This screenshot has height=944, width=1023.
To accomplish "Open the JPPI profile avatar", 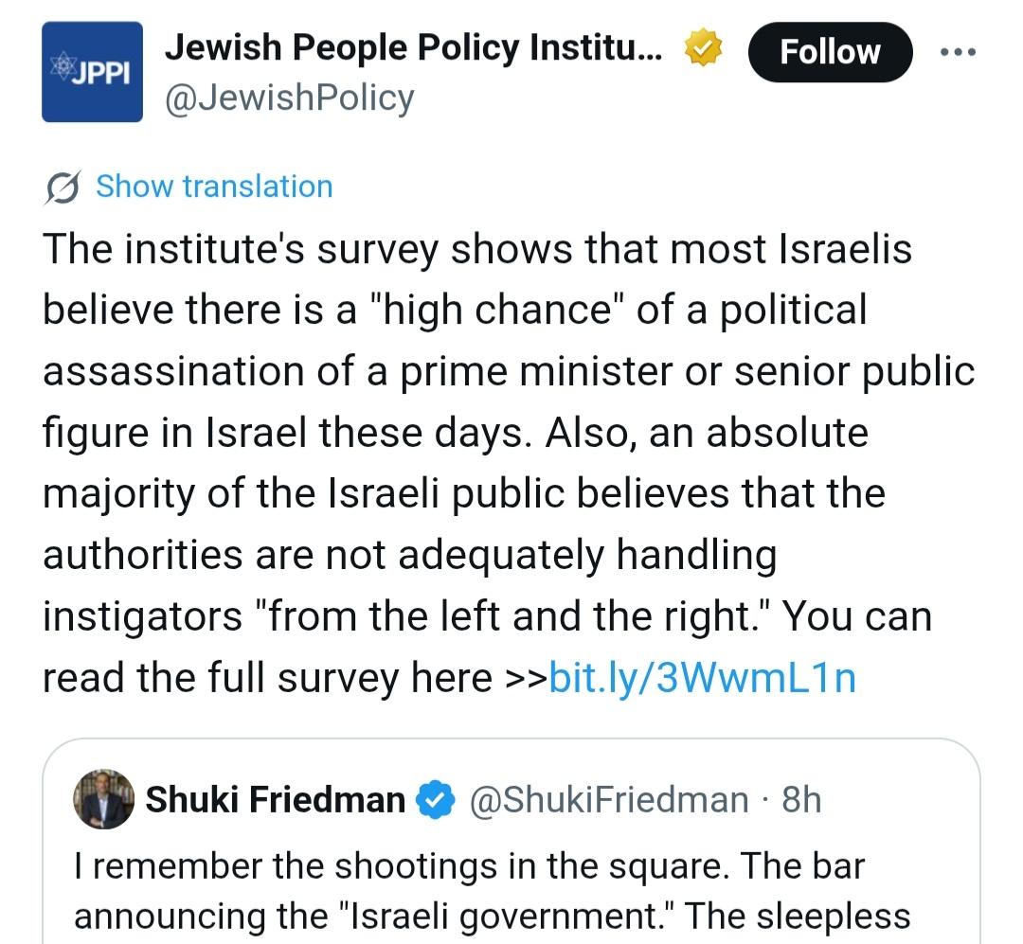I will (x=92, y=72).
